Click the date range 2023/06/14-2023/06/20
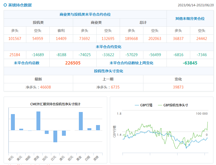The width and height of the screenshot is (216, 165). [195, 5]
